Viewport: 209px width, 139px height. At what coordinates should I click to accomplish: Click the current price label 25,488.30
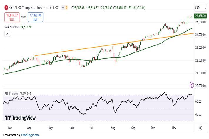(x=200, y=16)
